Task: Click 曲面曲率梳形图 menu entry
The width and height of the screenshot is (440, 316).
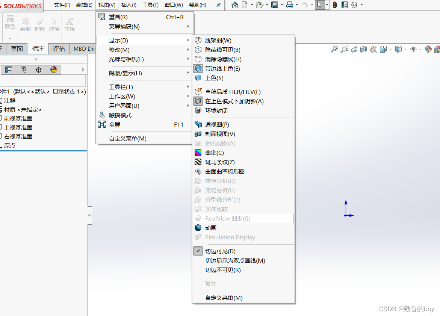Action: [x=243, y=171]
